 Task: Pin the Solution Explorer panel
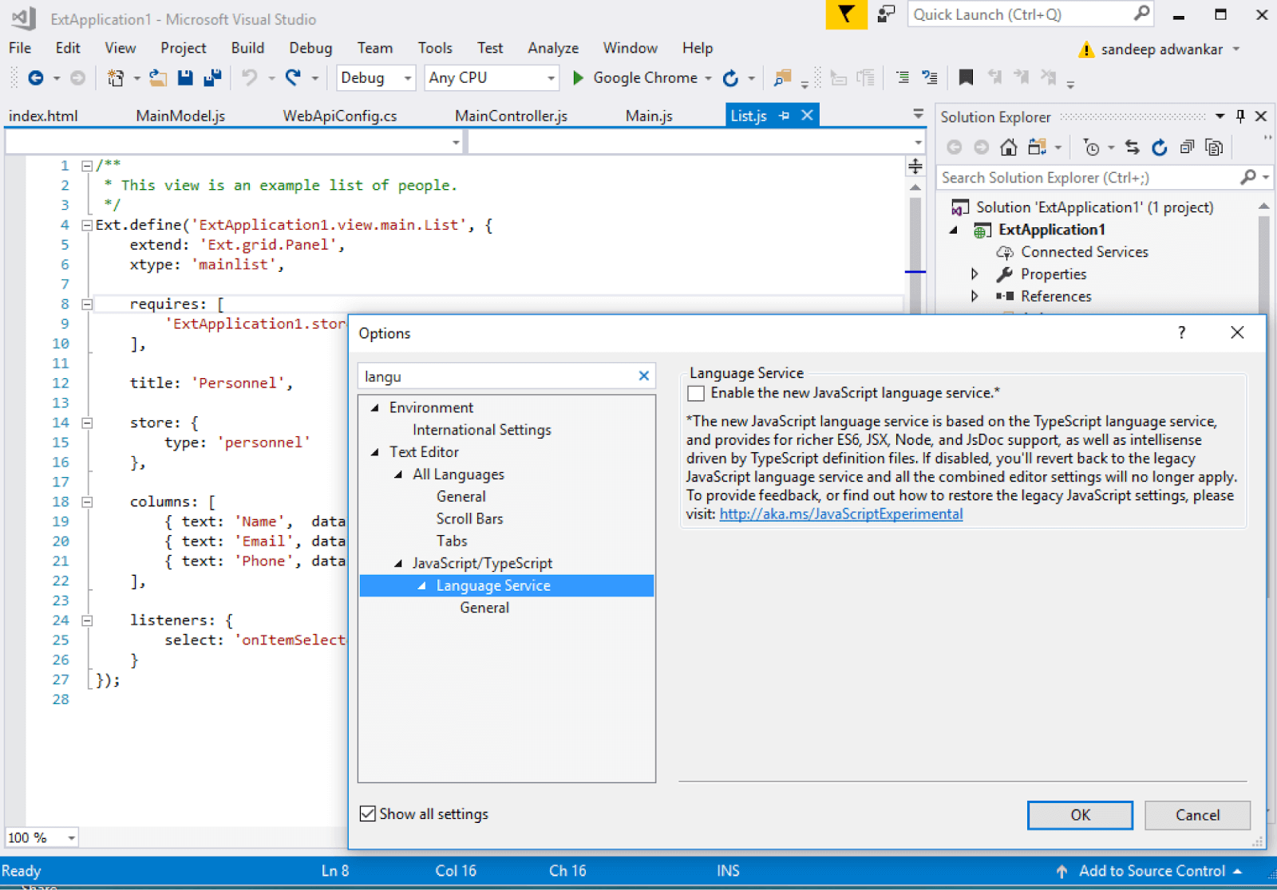pos(1240,116)
